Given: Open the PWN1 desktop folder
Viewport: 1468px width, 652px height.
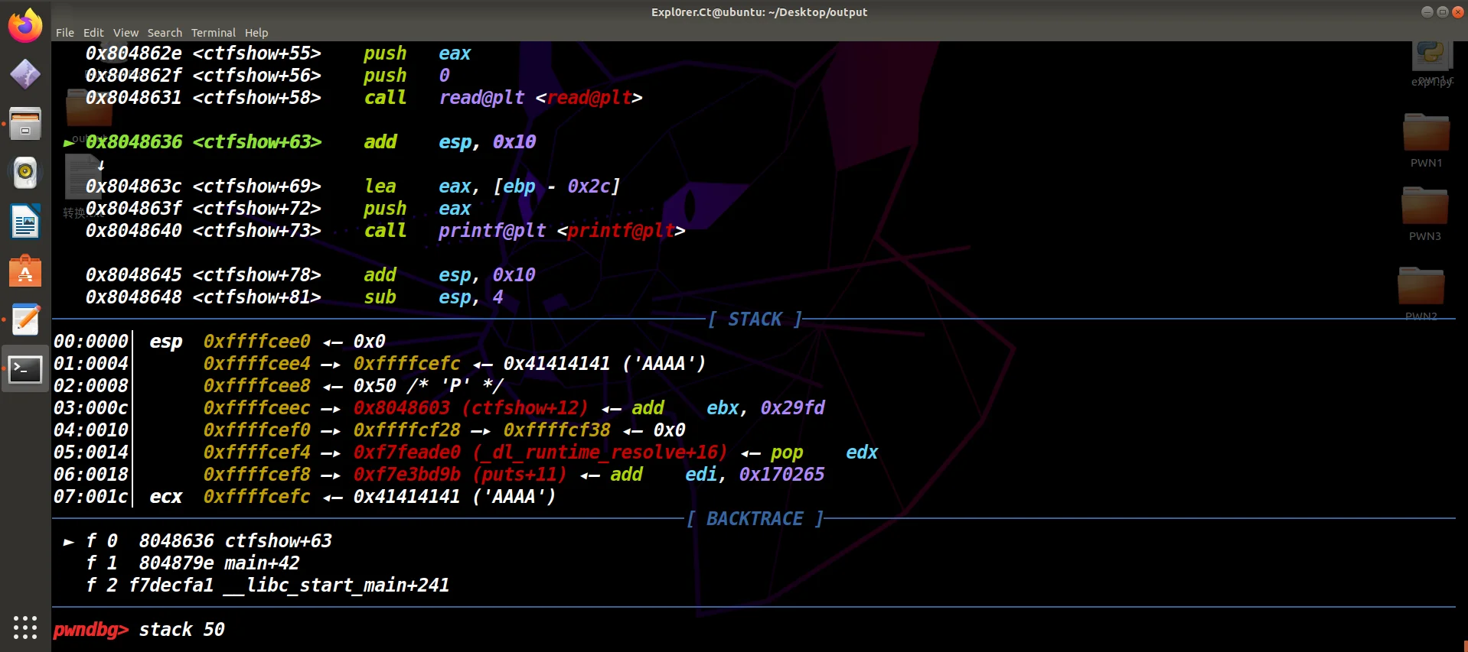Looking at the screenshot, I should (1425, 135).
